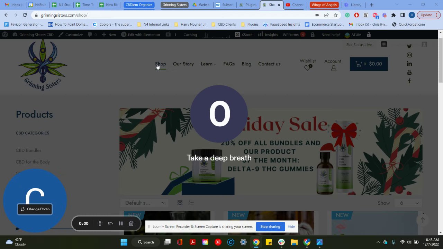
Task: Click WordPress logo in admin bar
Action: (5, 35)
